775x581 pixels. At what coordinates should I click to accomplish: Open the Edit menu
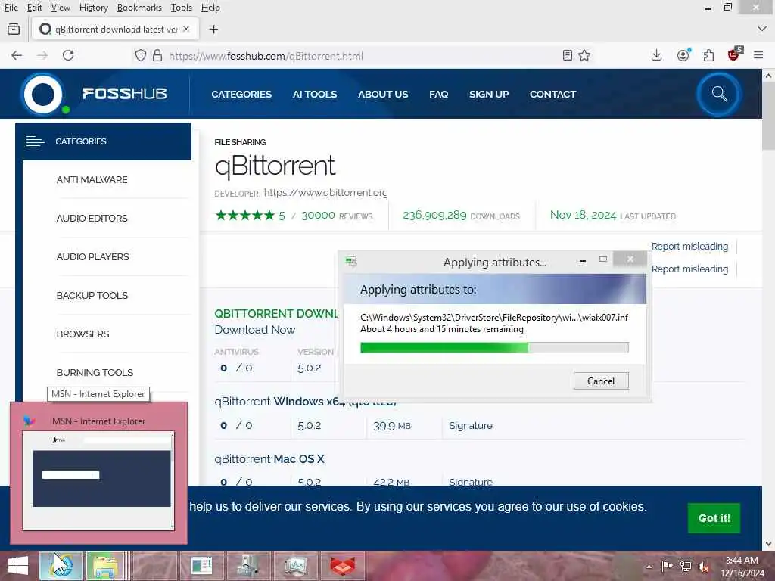[x=35, y=8]
